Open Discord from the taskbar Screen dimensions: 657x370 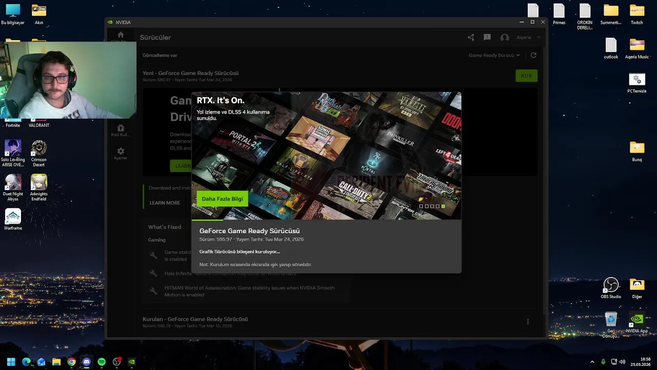coord(86,362)
